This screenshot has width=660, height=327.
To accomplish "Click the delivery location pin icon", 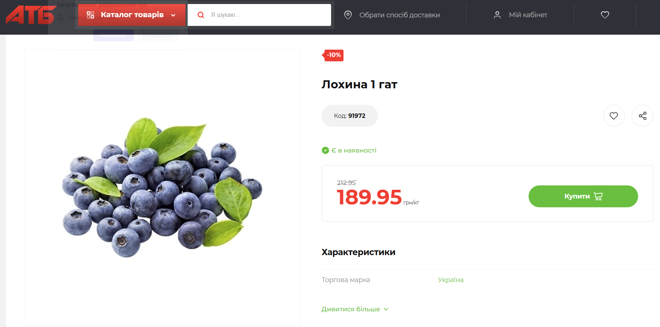I will coord(348,15).
